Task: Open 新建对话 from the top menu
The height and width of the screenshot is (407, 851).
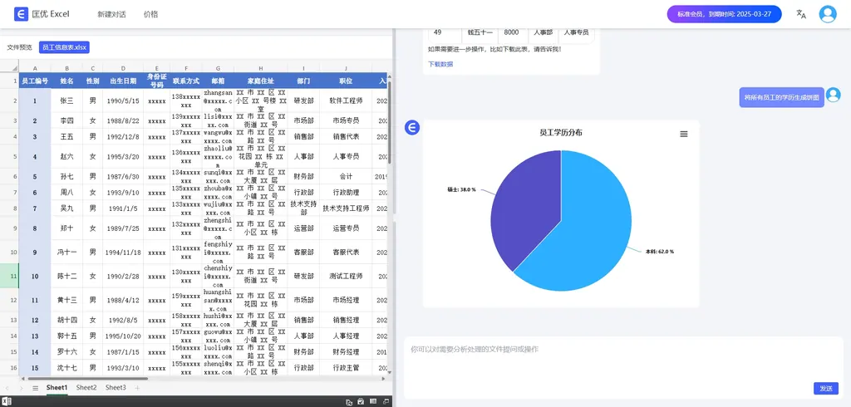Action: point(111,14)
